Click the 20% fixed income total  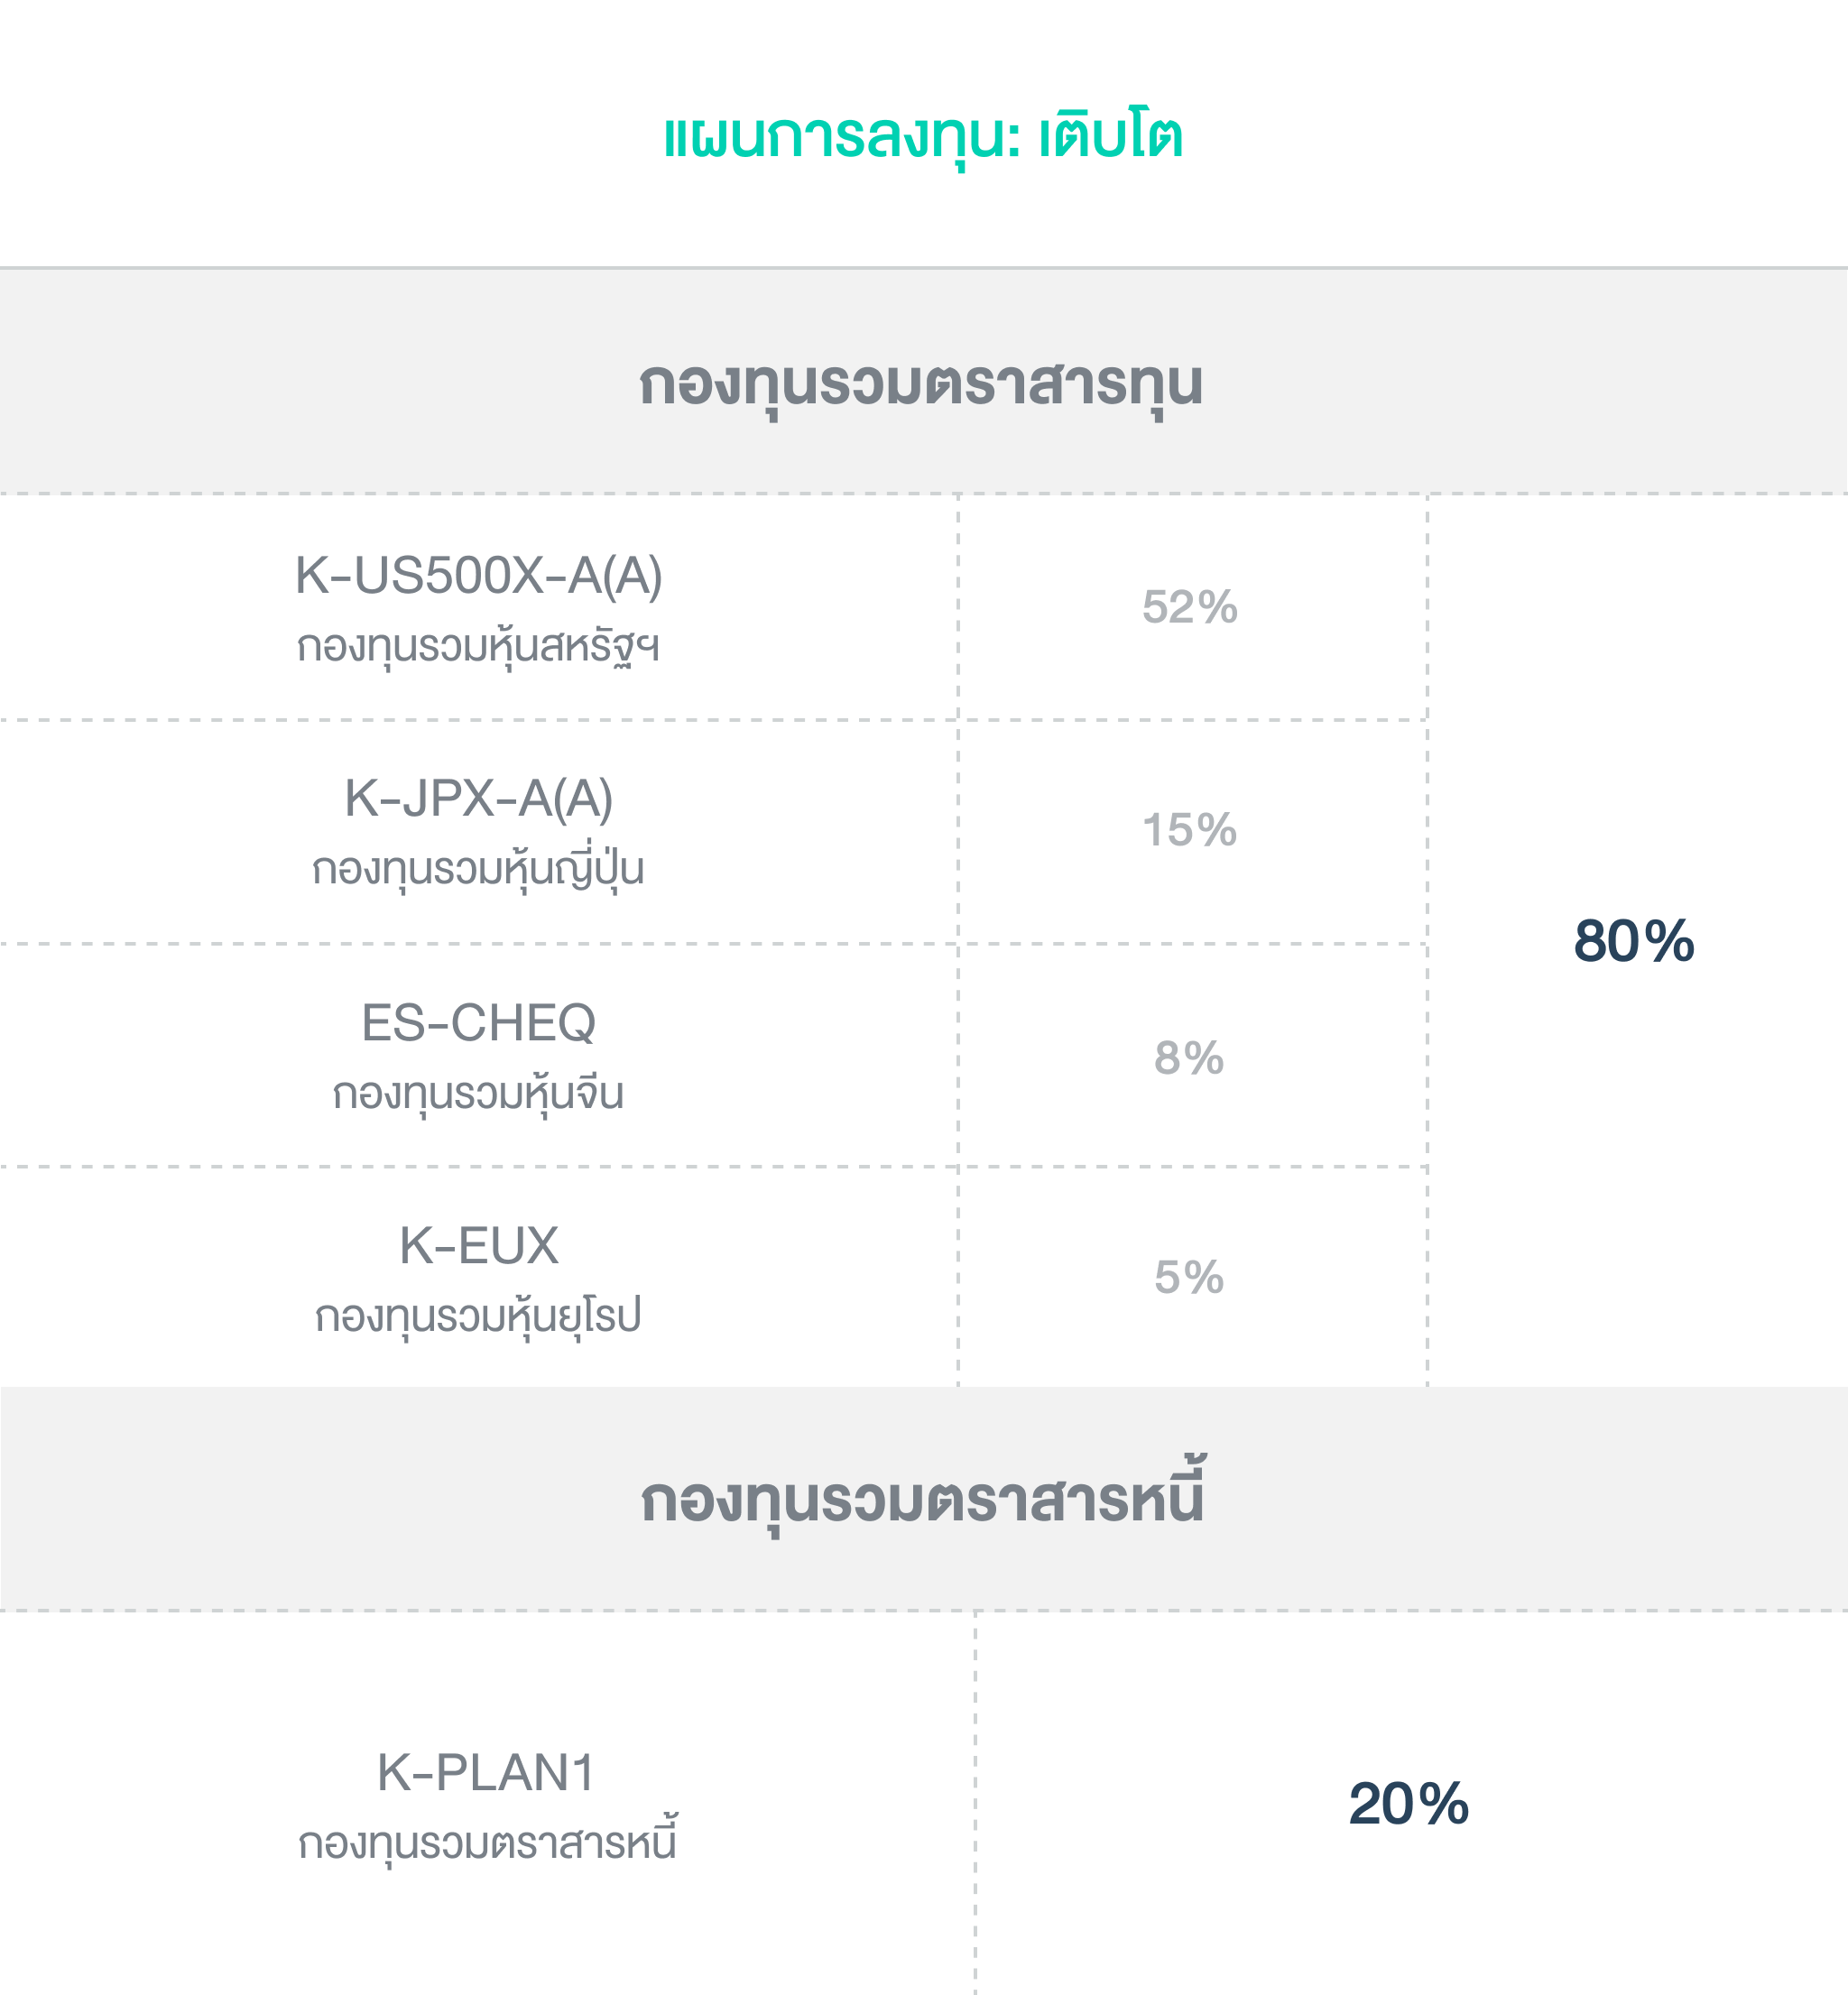(x=1408, y=1804)
